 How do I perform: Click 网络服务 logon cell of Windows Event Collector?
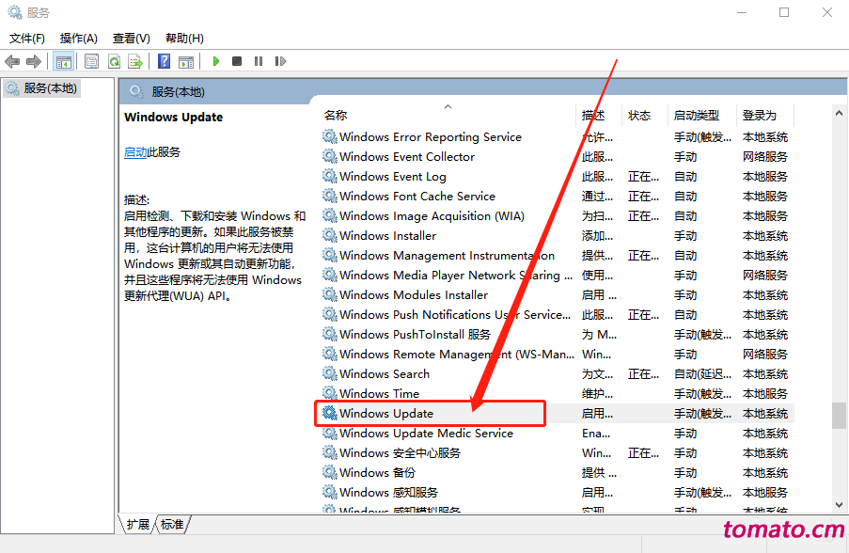[x=765, y=156]
